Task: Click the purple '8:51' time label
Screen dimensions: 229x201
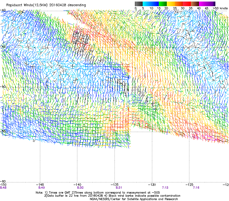Action: click(119, 188)
